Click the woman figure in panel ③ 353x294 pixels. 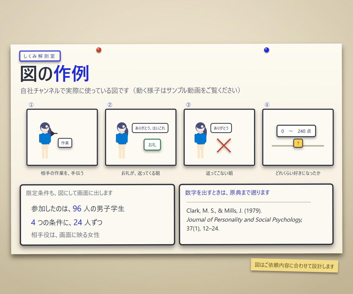[201, 140]
